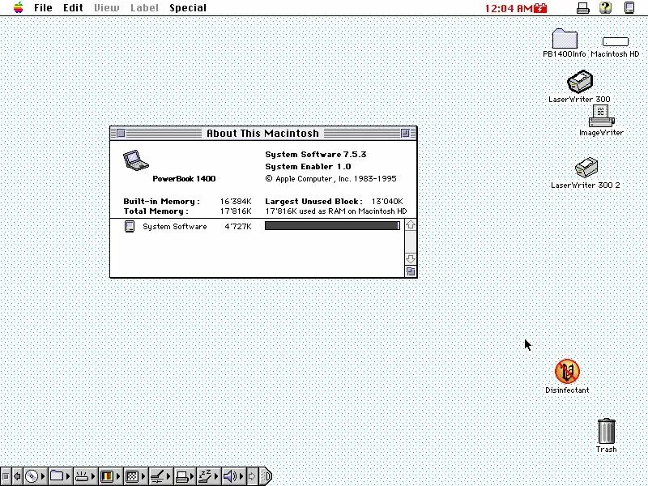Click the PowerBook 1400 laptop icon
Image resolution: width=648 pixels, height=486 pixels.
coord(135,160)
